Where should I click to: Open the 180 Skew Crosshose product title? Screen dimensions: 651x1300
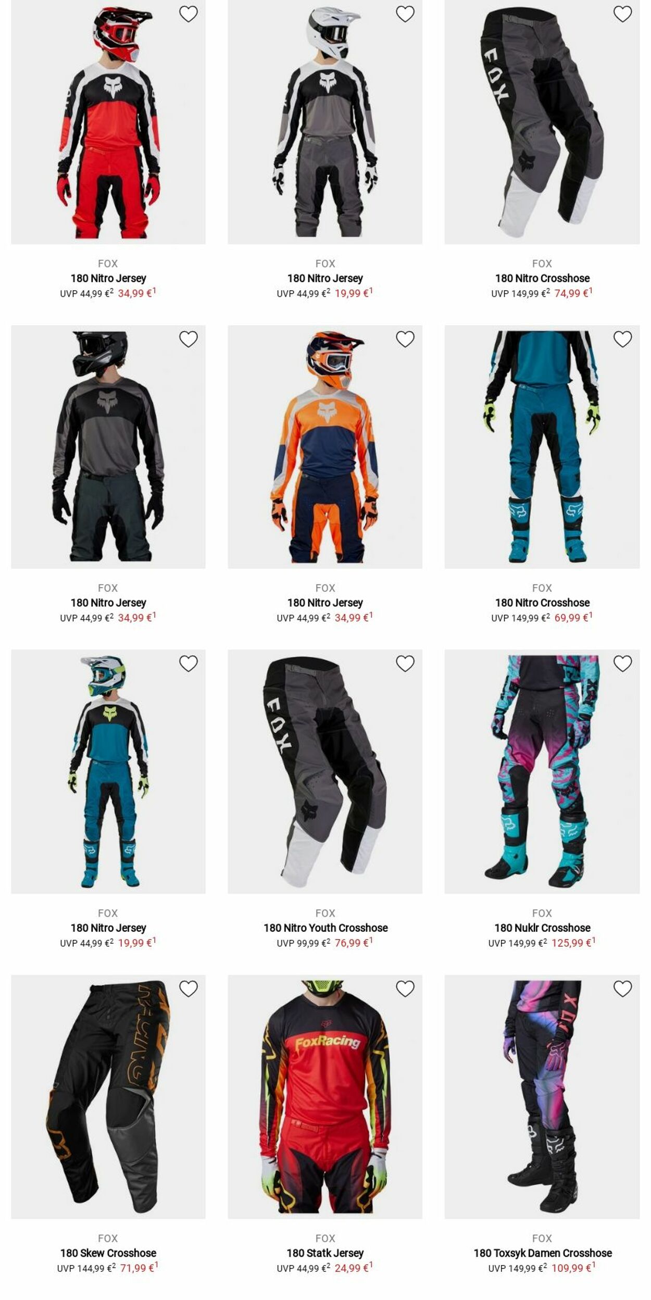(x=108, y=1253)
